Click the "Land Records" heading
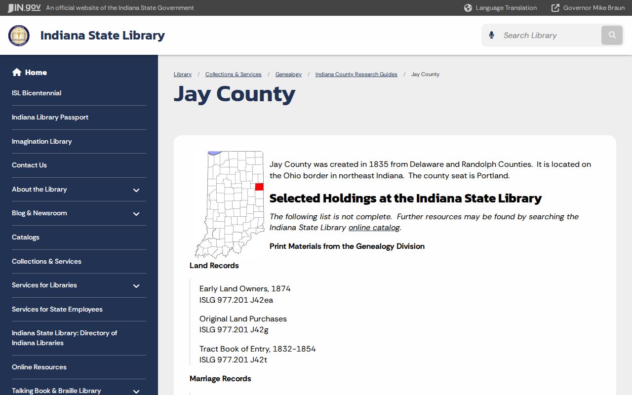This screenshot has height=395, width=632. 214,266
